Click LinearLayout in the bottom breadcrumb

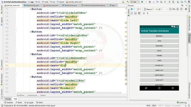(x=32, y=95)
